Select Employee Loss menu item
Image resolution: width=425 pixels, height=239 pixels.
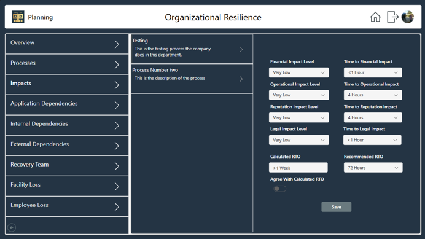click(67, 206)
